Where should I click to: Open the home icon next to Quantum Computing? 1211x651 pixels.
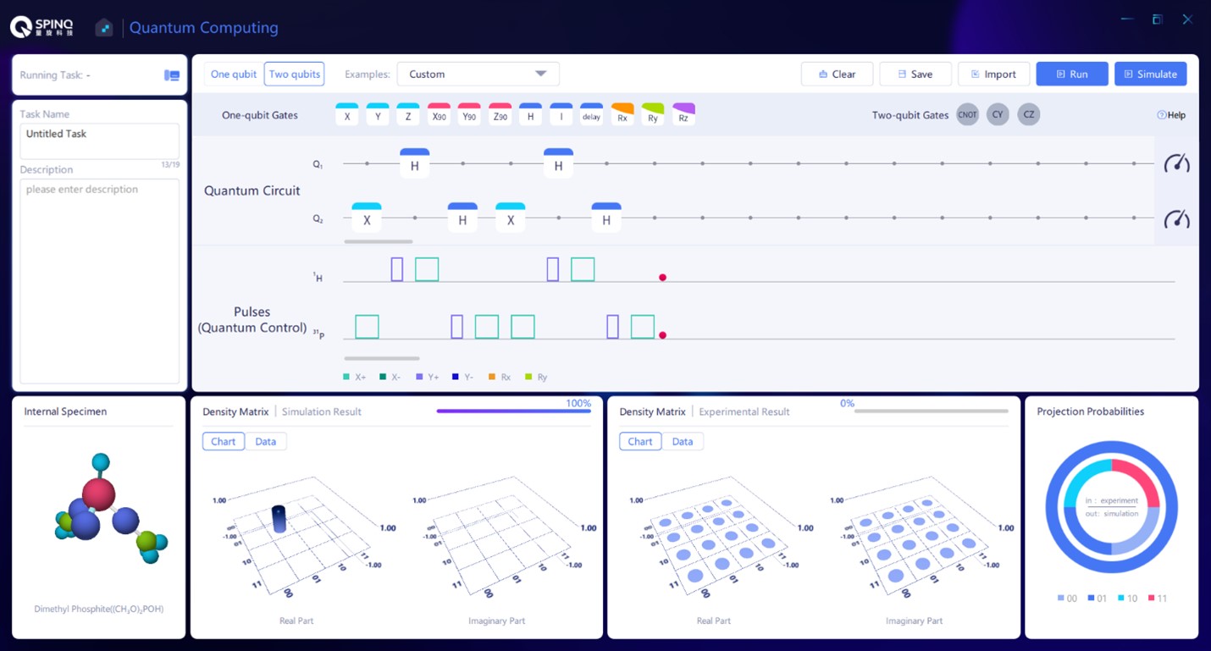(x=103, y=28)
